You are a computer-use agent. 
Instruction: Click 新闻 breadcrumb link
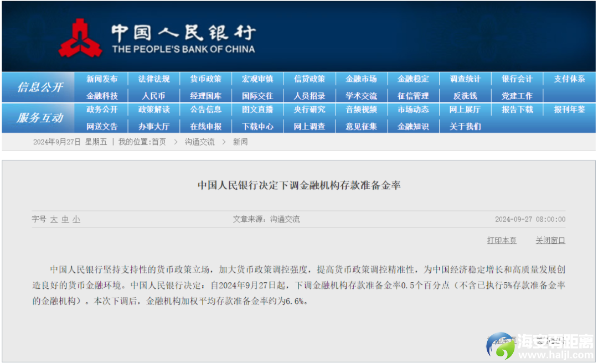click(240, 142)
